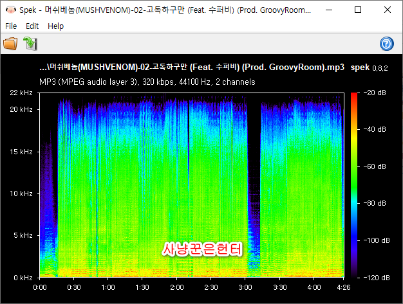The height and width of the screenshot is (304, 403).
Task: Click the MP3 file name heading
Action: tap(192, 67)
